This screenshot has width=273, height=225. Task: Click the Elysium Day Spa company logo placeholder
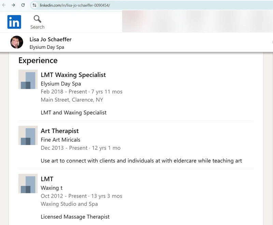click(28, 79)
